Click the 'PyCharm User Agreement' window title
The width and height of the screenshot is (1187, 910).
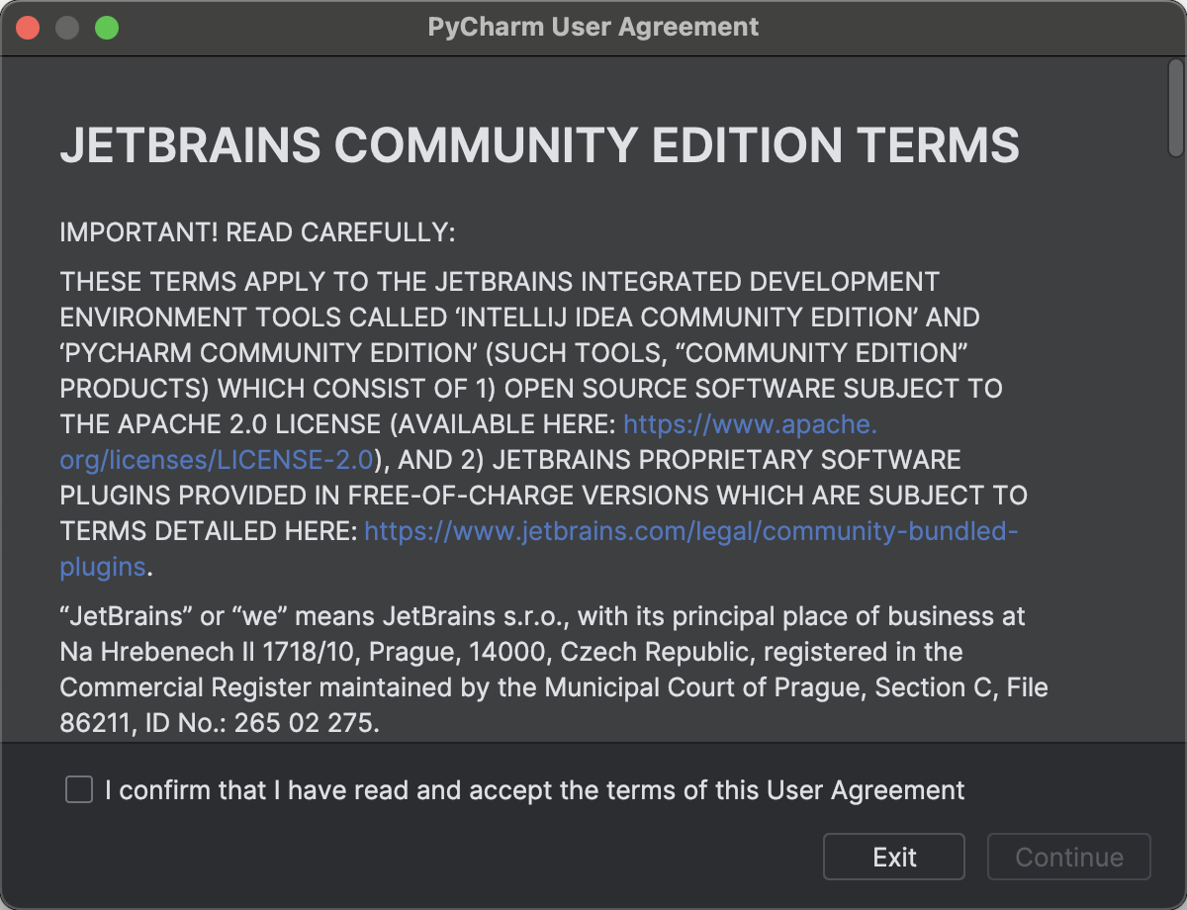pyautogui.click(x=593, y=27)
